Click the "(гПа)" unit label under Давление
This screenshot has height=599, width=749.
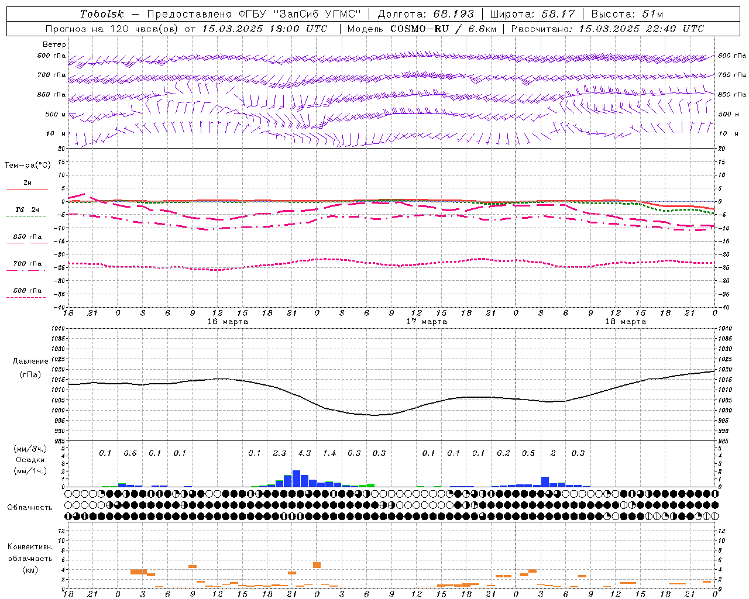[30, 375]
